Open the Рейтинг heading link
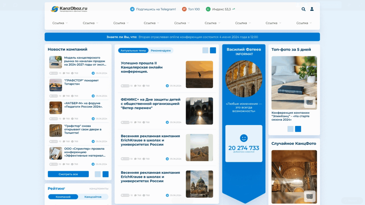Image resolution: width=365 pixels, height=205 pixels. pos(56,189)
